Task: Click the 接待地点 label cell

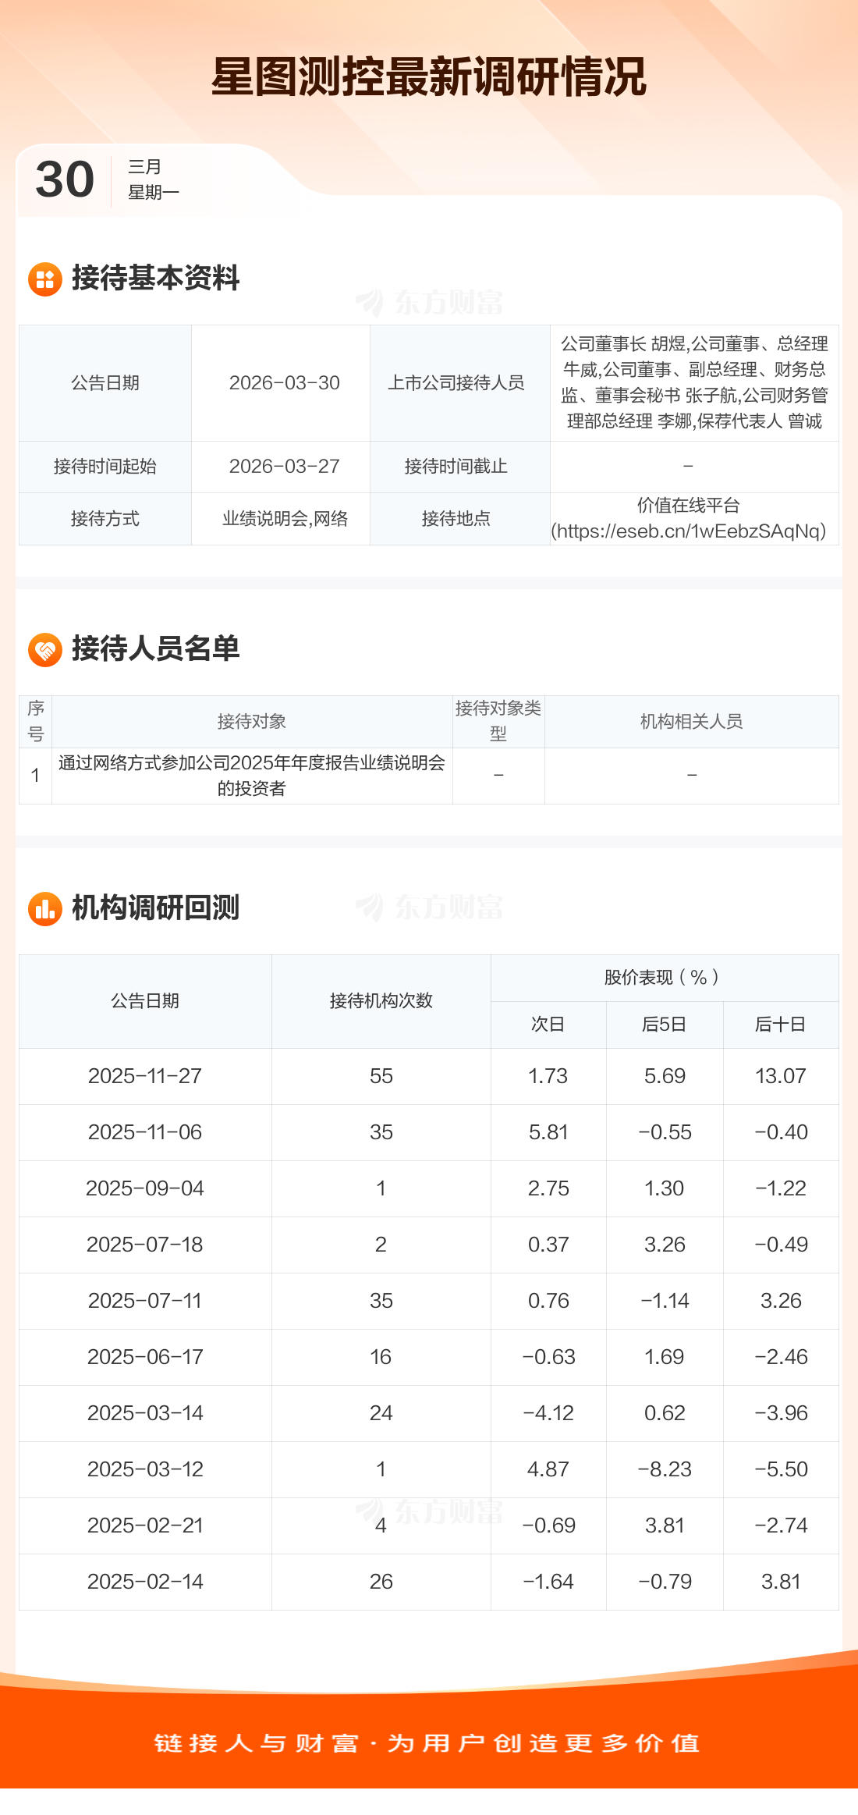Action: coord(460,519)
